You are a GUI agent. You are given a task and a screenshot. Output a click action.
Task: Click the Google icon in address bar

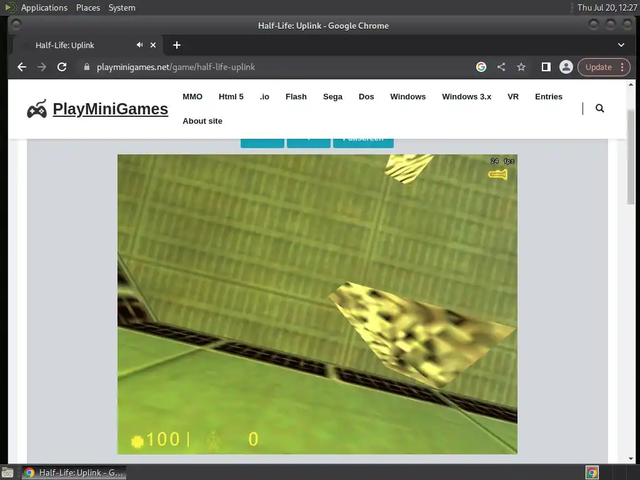pyautogui.click(x=481, y=67)
